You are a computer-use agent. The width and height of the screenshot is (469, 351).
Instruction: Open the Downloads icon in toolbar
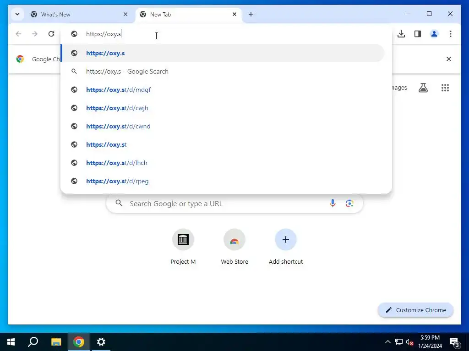401,34
